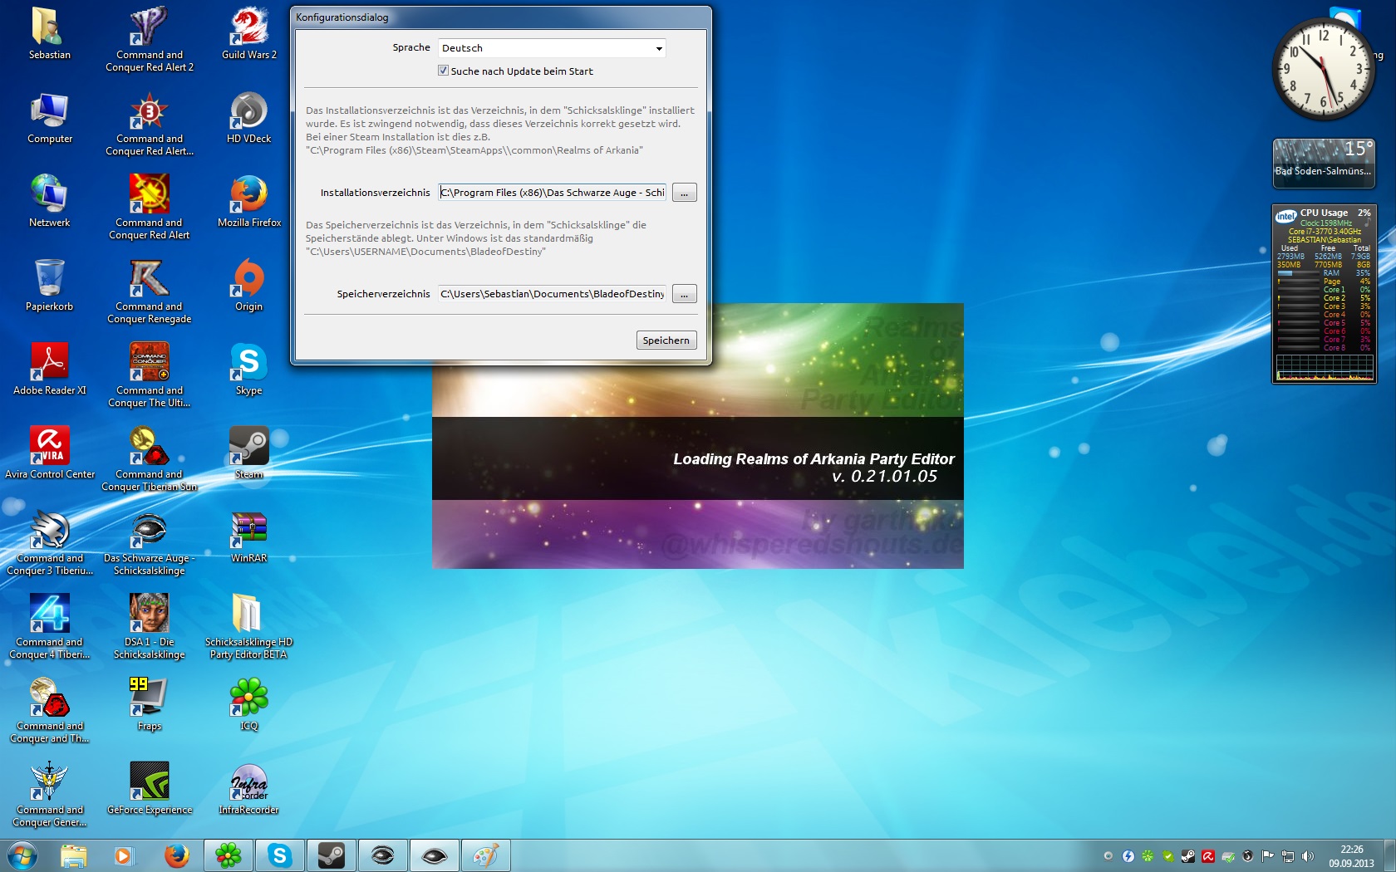Screen dimensions: 1396x872
Task: Select Command and Conquer 4 Tiberian icon
Action: point(50,628)
